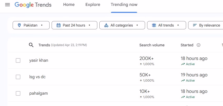Open the pahalgam trend entry
Screen dimensions: 223x106
38,93
